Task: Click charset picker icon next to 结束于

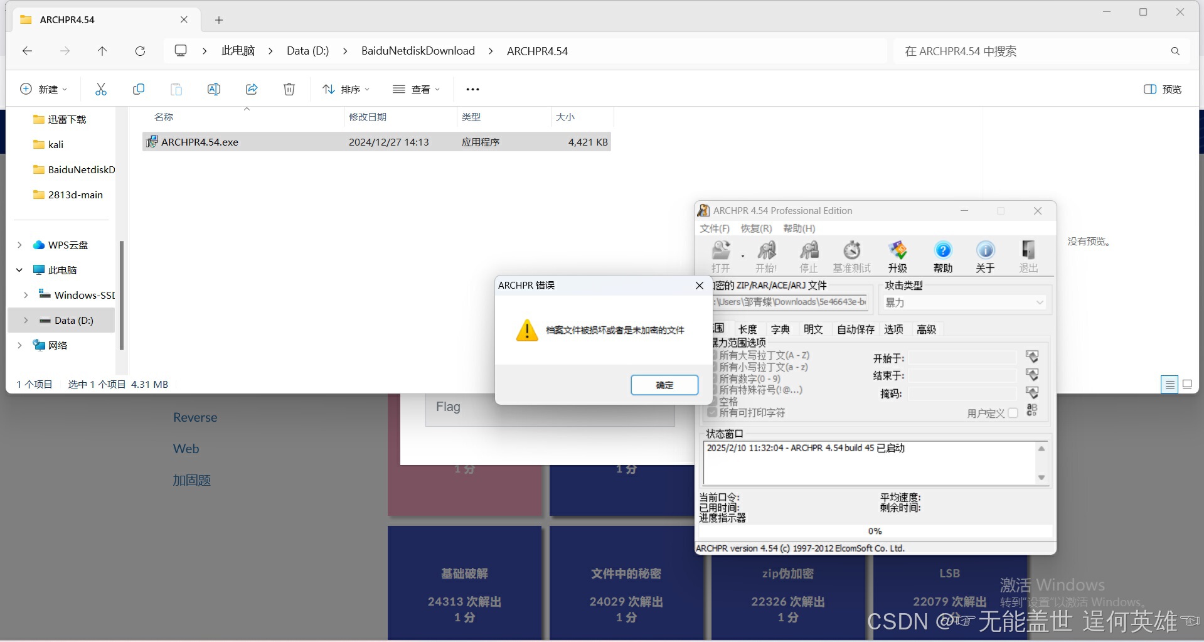Action: pyautogui.click(x=1032, y=375)
